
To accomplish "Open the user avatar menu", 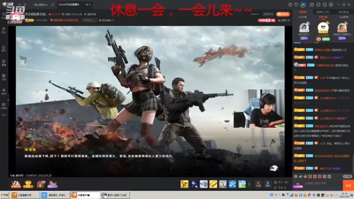I will (x=303, y=4).
